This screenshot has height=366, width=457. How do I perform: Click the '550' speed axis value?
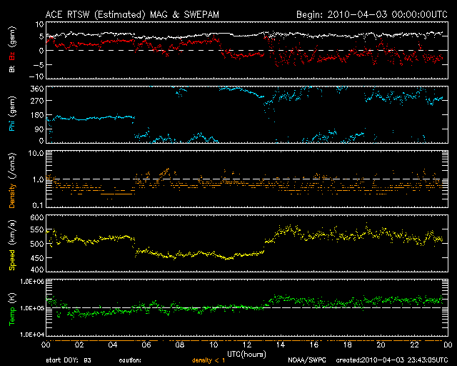point(37,229)
